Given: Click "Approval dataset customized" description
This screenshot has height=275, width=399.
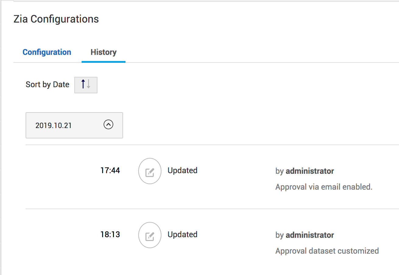Looking at the screenshot, I should pyautogui.click(x=327, y=251).
